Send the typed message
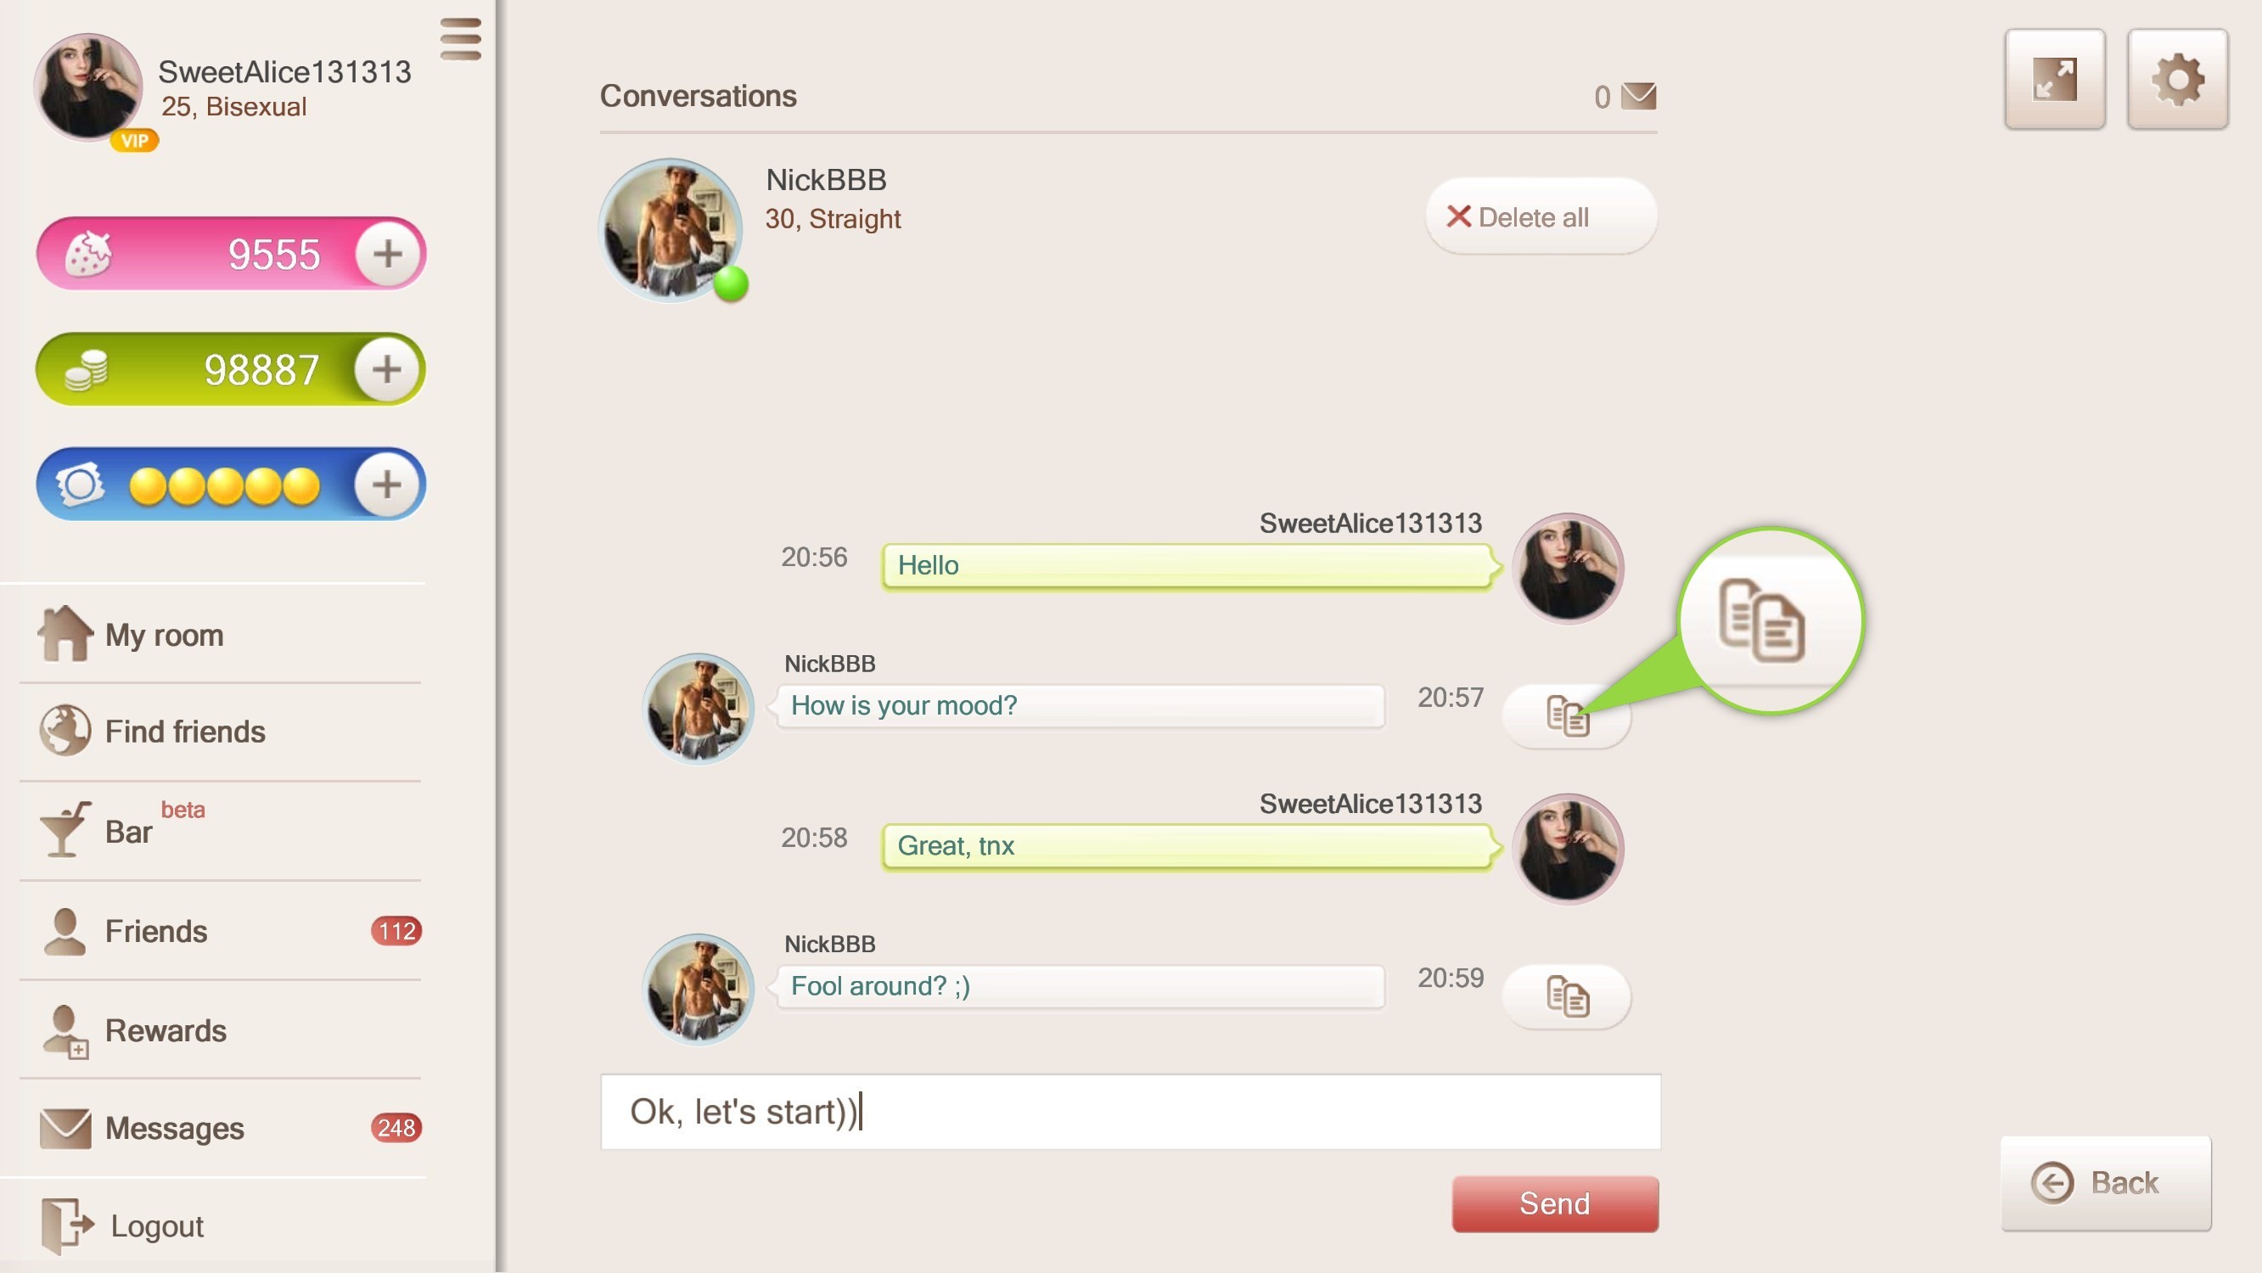The height and width of the screenshot is (1273, 2262). tap(1555, 1203)
